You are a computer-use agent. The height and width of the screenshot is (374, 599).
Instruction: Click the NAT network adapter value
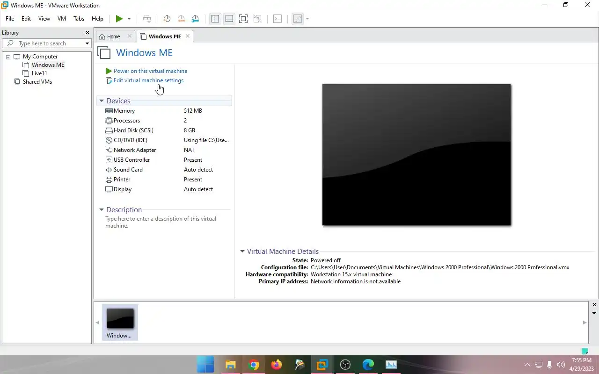(x=189, y=150)
